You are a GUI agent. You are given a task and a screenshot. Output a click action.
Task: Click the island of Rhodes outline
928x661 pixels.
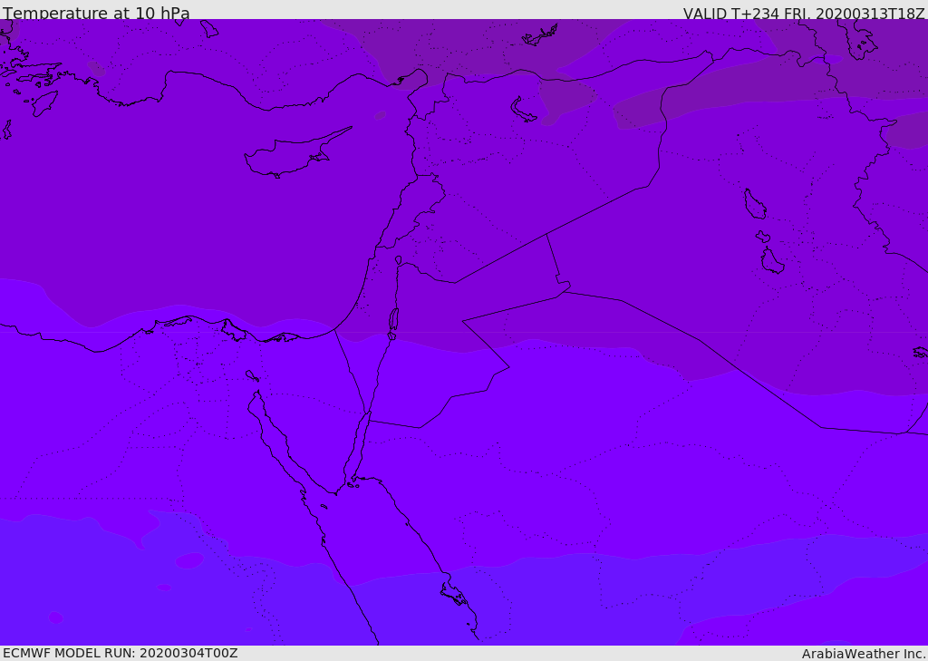pyautogui.click(x=43, y=102)
